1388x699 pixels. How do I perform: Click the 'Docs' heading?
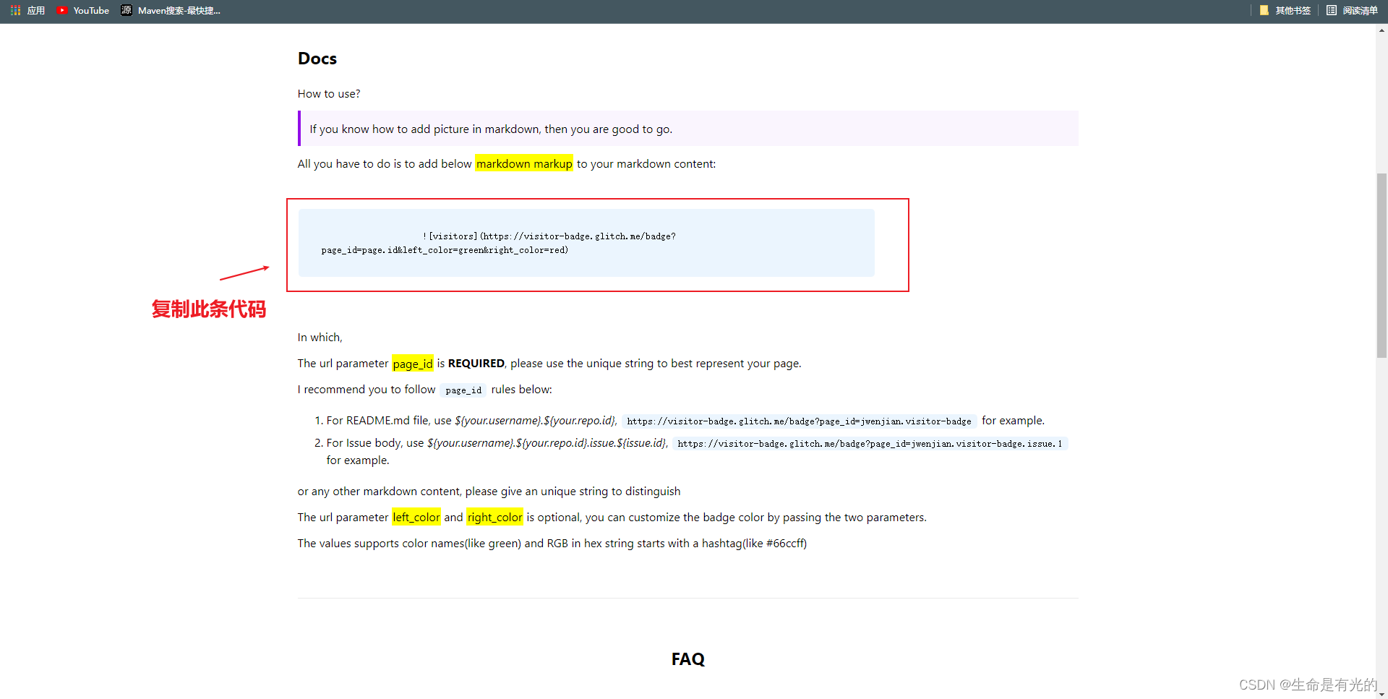pos(317,59)
